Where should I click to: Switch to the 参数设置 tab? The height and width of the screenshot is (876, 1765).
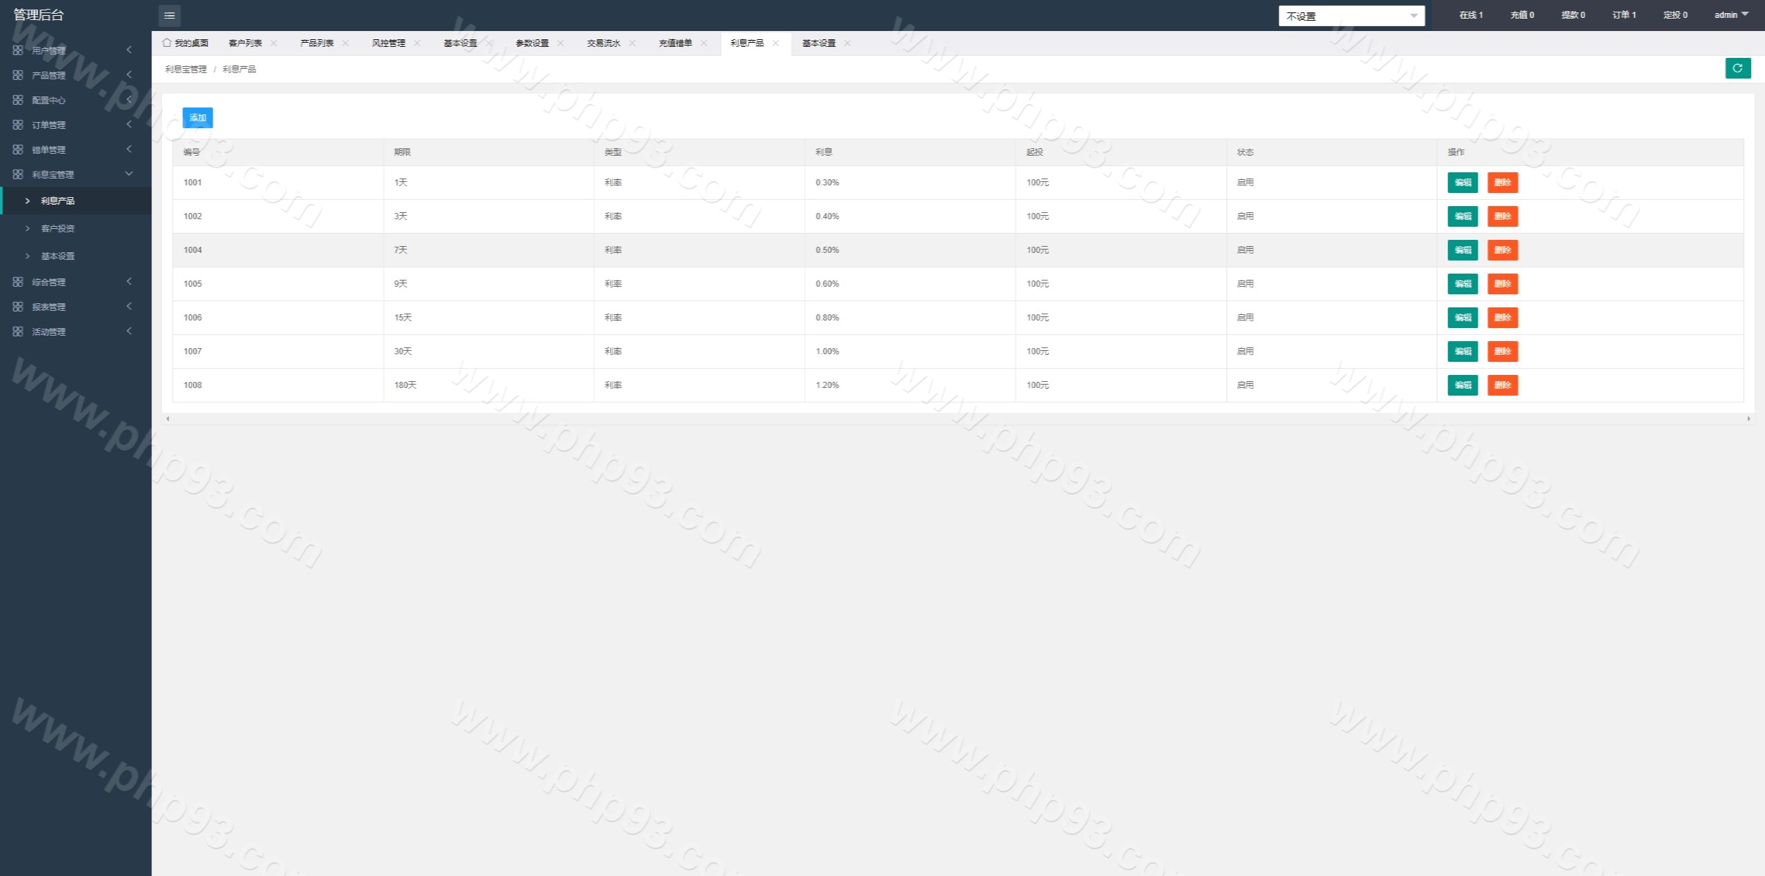[x=532, y=43]
